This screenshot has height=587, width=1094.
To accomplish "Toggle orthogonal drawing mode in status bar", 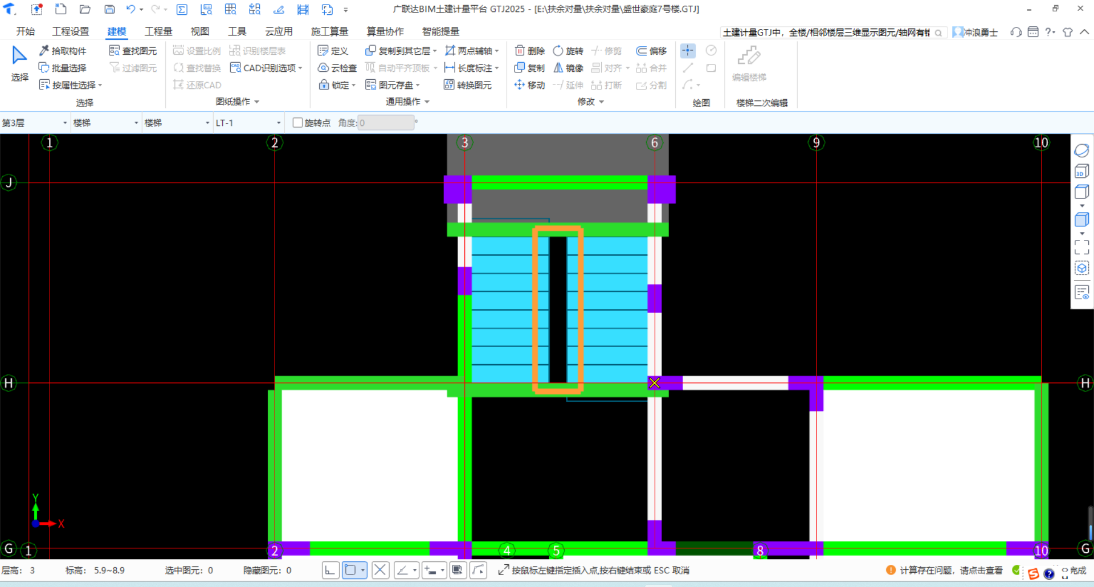I will click(x=330, y=570).
